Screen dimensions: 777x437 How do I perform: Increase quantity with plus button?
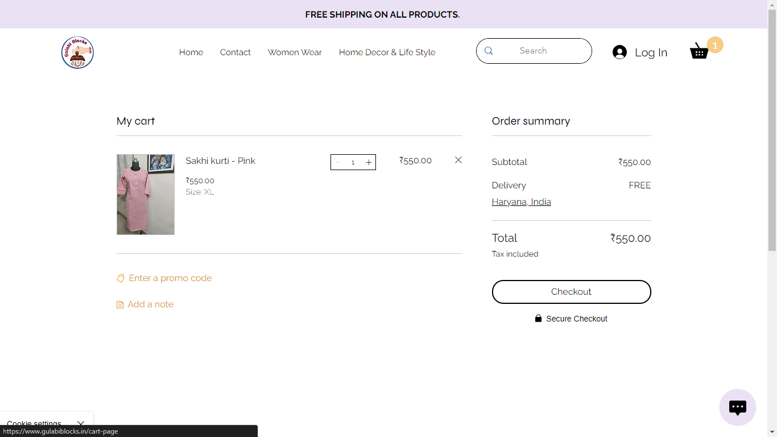pos(369,162)
